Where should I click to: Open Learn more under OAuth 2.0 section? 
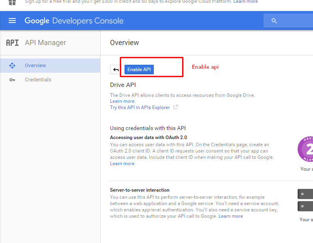(122, 164)
